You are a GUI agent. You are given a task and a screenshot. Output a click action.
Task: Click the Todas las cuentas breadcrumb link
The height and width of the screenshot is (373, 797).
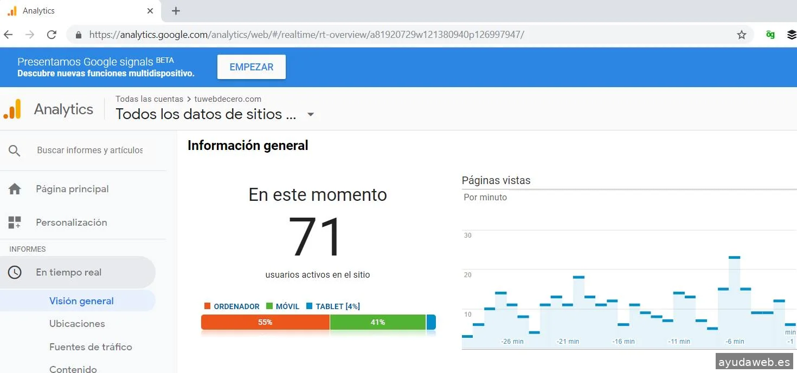click(x=149, y=99)
